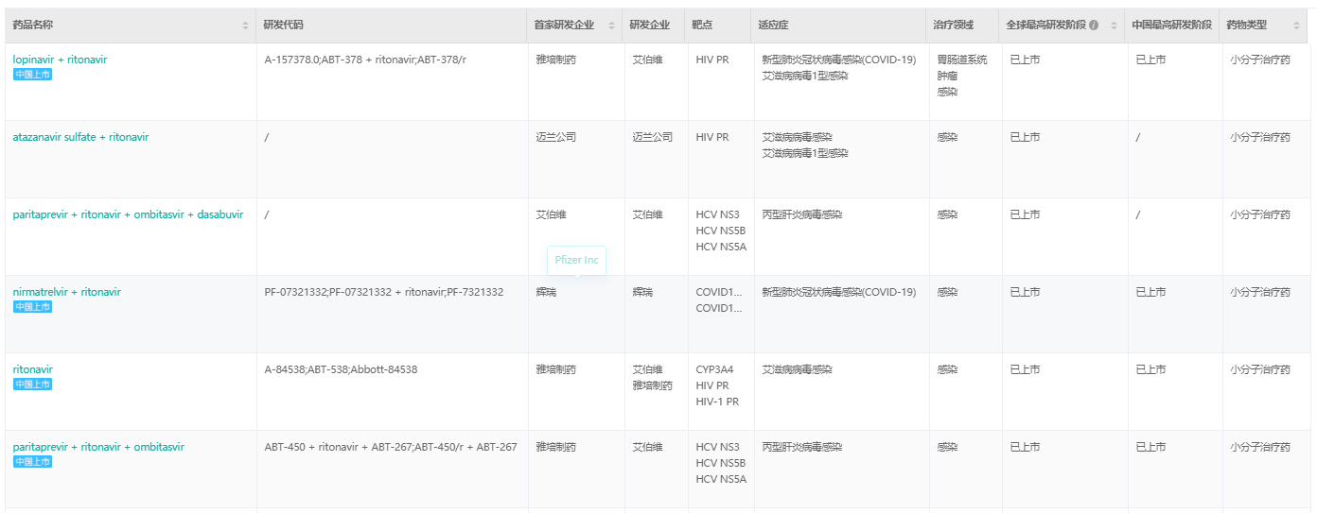Select code A-84538;ABT-538;Abbott-84538
Screen dimensions: 1317x513
click(x=341, y=369)
